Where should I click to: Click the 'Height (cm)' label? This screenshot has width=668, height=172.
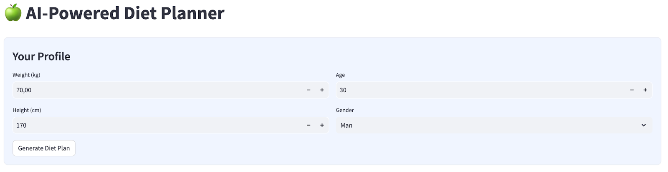(27, 110)
